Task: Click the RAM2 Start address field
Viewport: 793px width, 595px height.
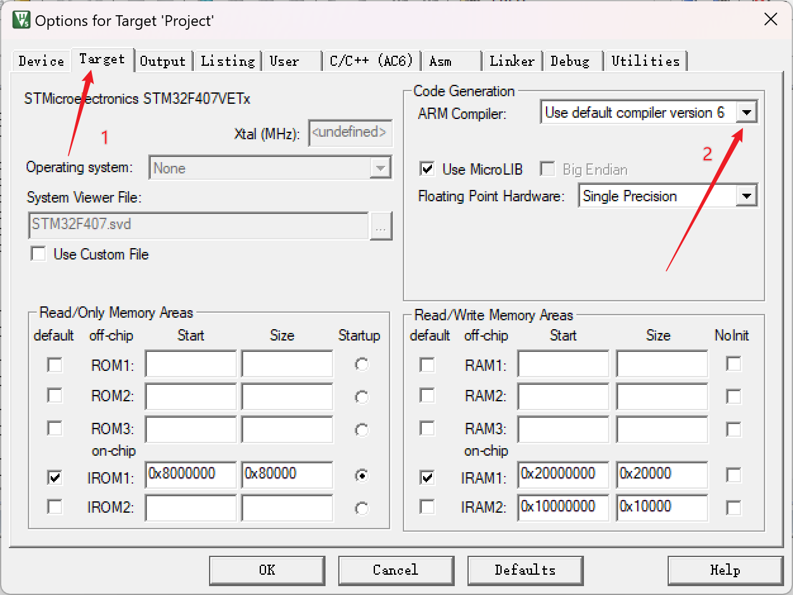Action: coord(563,397)
